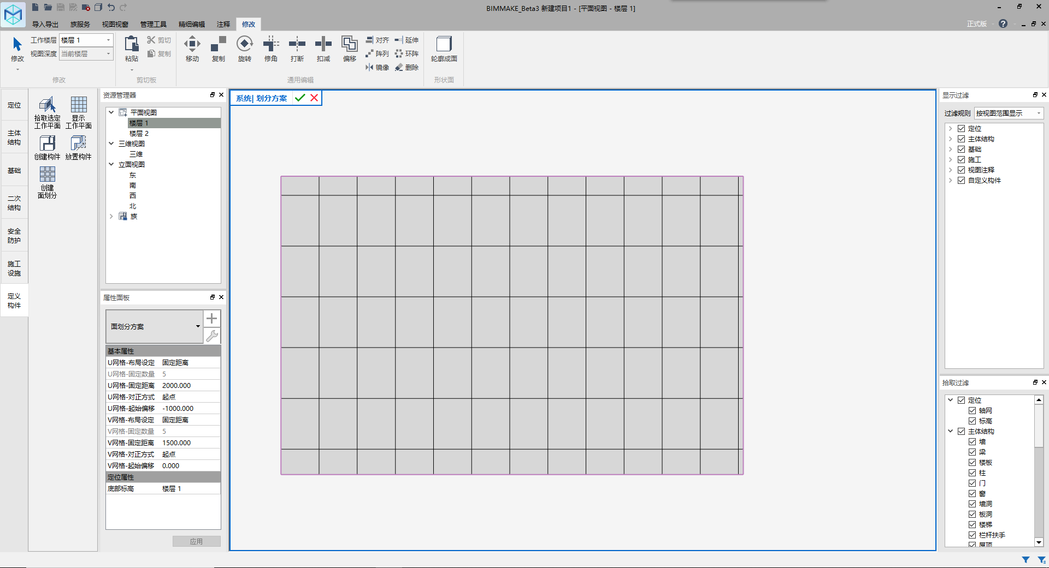Select the 修角 (Trim corner) tool
Image resolution: width=1049 pixels, height=568 pixels.
click(270, 49)
